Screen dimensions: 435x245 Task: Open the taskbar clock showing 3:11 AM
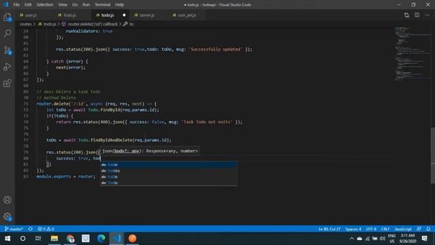coord(408,238)
